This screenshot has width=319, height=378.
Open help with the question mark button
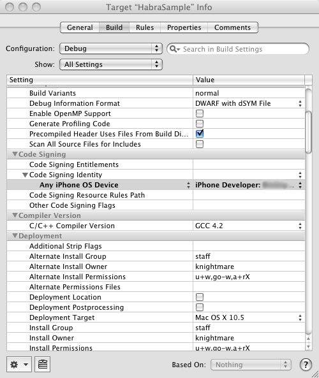pos(306,365)
